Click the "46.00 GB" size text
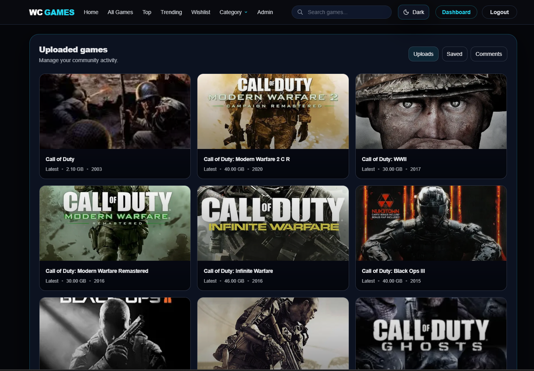 click(234, 281)
